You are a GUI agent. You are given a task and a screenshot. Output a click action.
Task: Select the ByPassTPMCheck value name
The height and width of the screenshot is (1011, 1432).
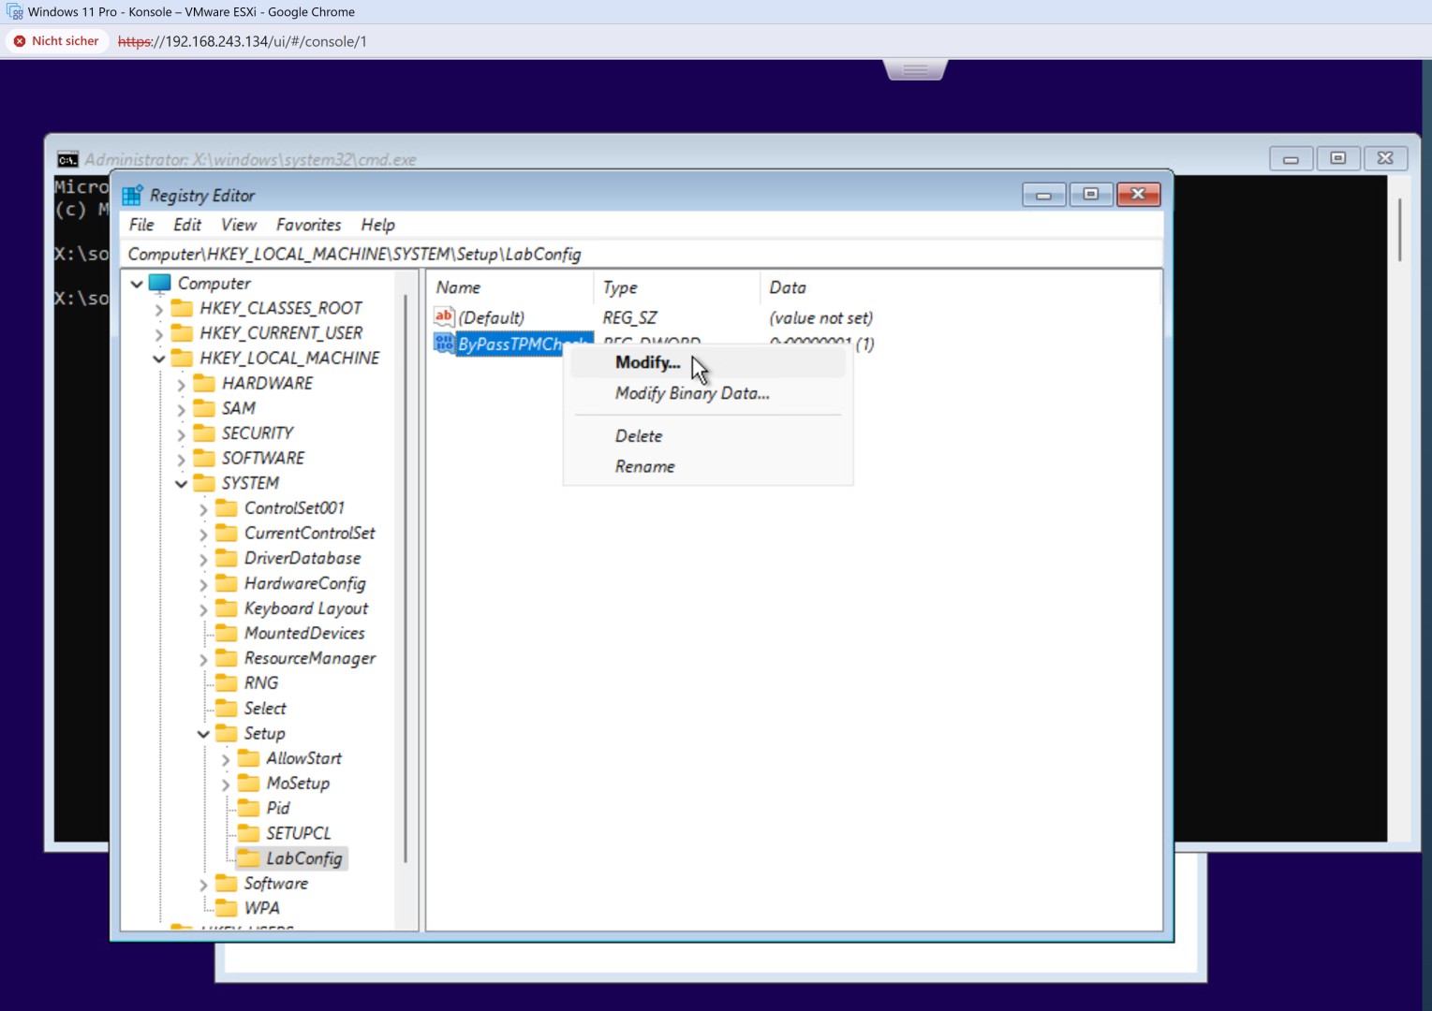click(x=524, y=344)
